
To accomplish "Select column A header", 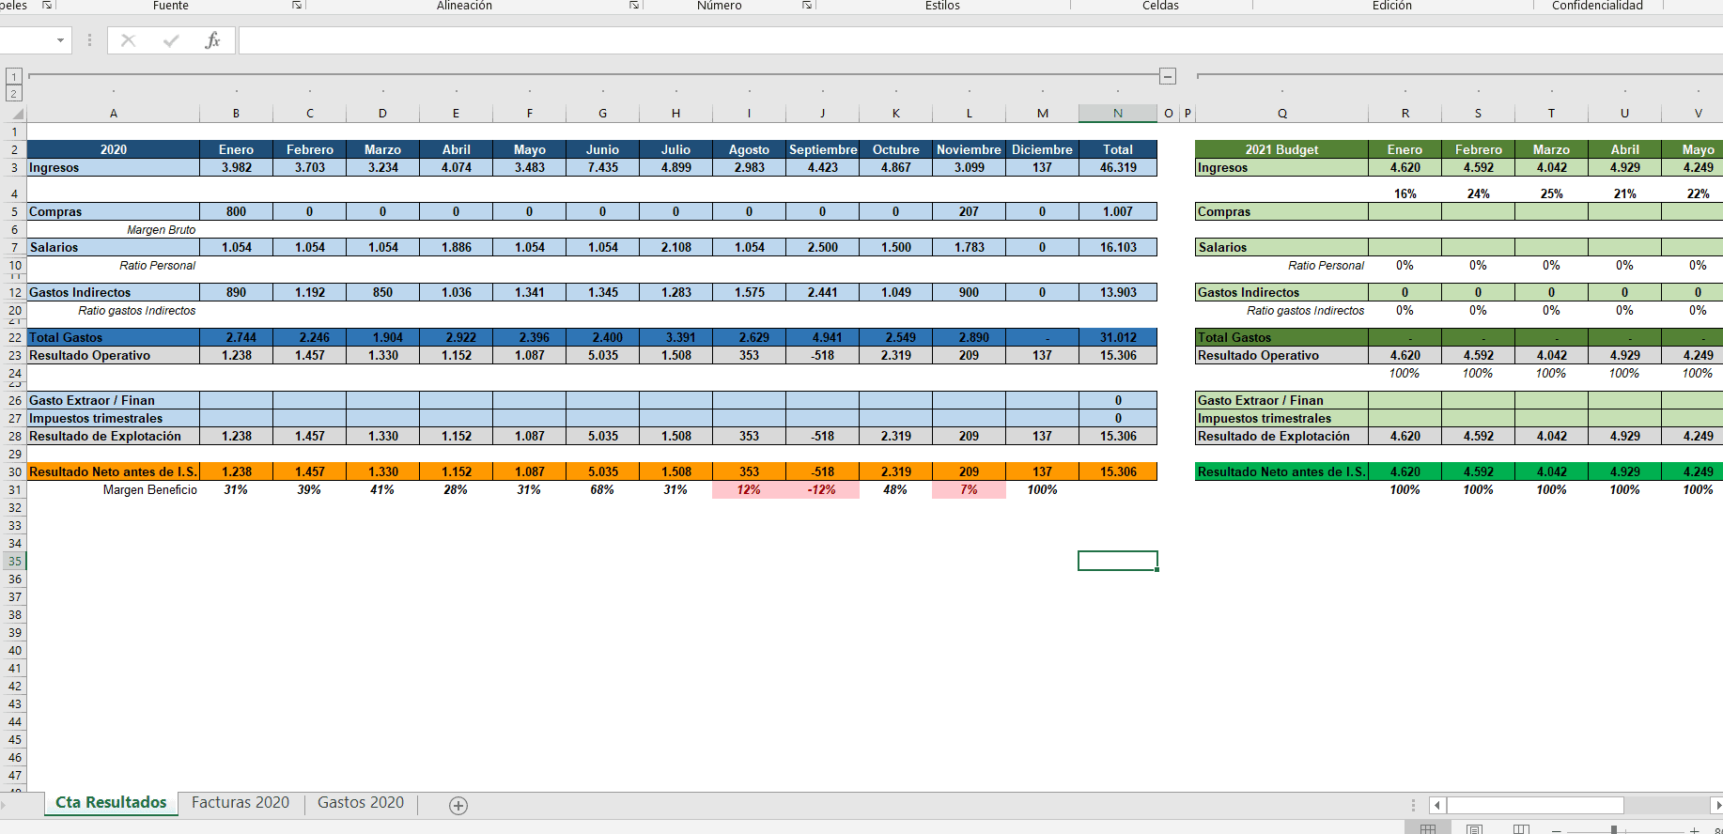I will click(x=113, y=114).
